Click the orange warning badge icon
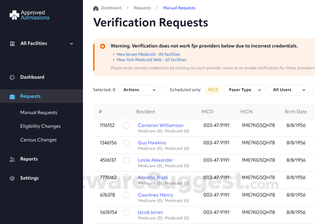This screenshot has width=315, height=224. tap(102, 46)
